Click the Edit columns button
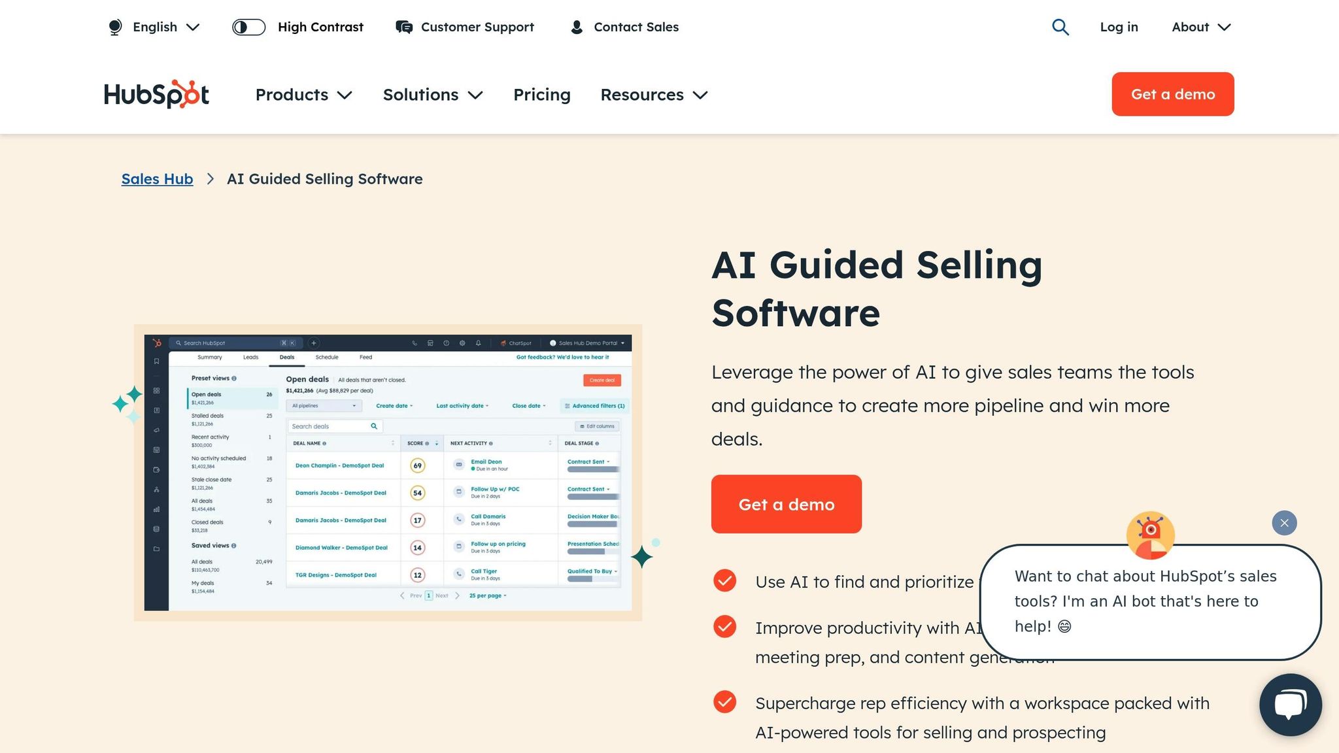 598,426
